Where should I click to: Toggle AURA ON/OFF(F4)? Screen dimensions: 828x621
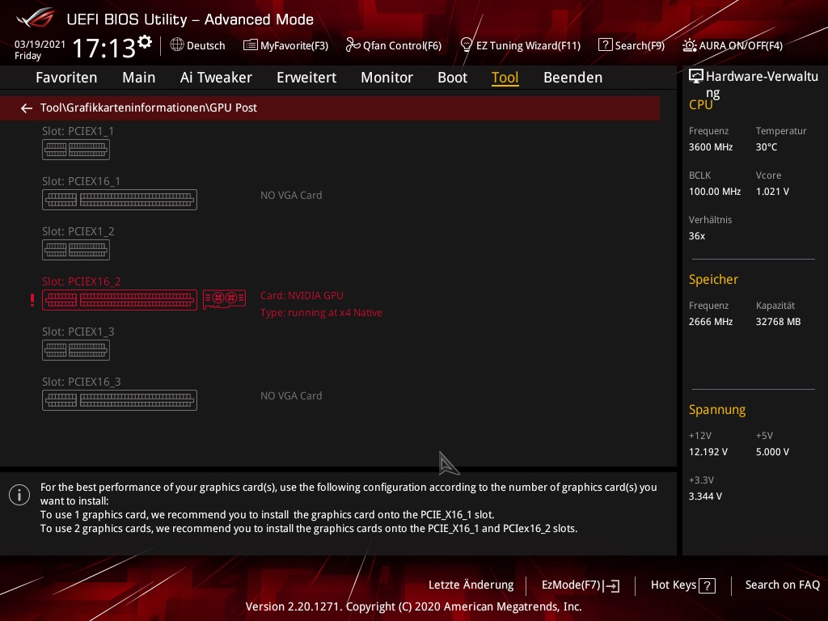pos(732,45)
